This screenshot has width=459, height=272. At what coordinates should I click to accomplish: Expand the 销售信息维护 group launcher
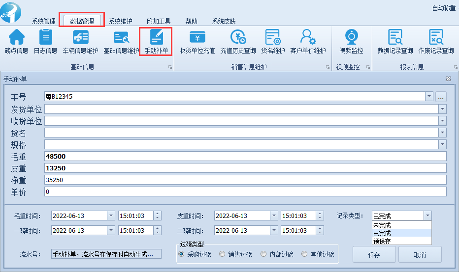point(328,67)
